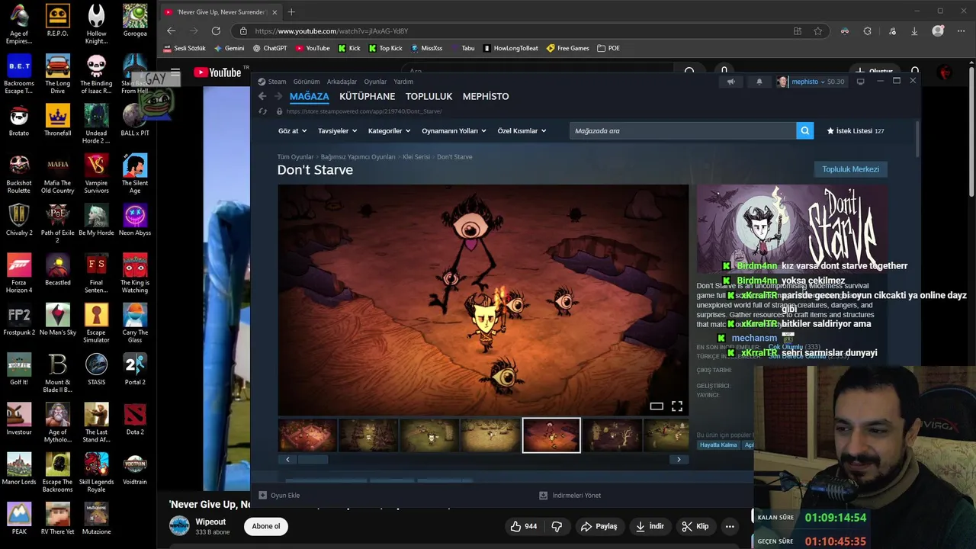Advance thumbnail strip with right arrow
Viewport: 976px width, 549px height.
tap(679, 459)
